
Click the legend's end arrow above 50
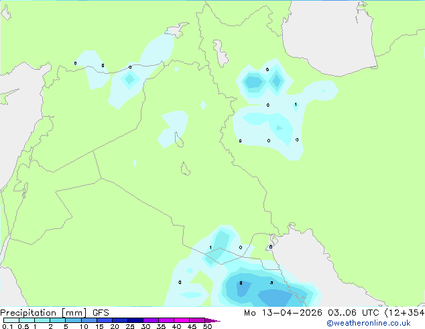pyautogui.click(x=213, y=320)
